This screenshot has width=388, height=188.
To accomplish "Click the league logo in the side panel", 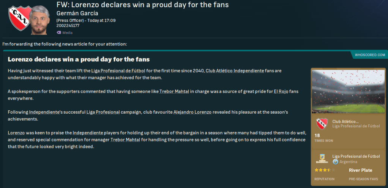I will click(x=322, y=159).
